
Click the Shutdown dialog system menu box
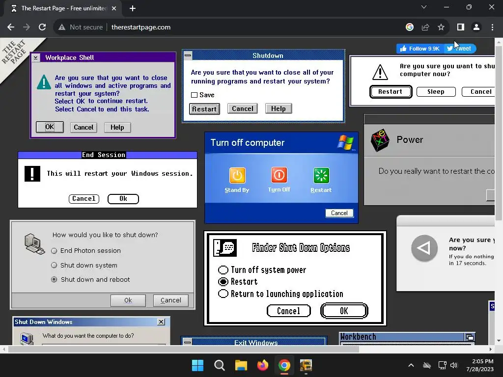pyautogui.click(x=188, y=55)
